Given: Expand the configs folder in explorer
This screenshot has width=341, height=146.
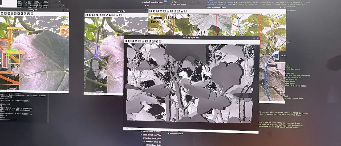Looking at the screenshot, I should pyautogui.click(x=174, y=2).
